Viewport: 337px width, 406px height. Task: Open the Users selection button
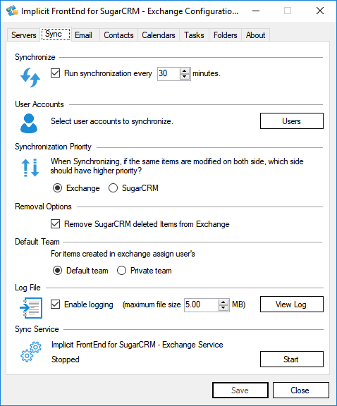click(x=292, y=121)
